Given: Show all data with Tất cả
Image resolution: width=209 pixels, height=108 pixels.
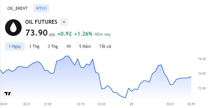Looking at the screenshot, I should click(x=105, y=46).
